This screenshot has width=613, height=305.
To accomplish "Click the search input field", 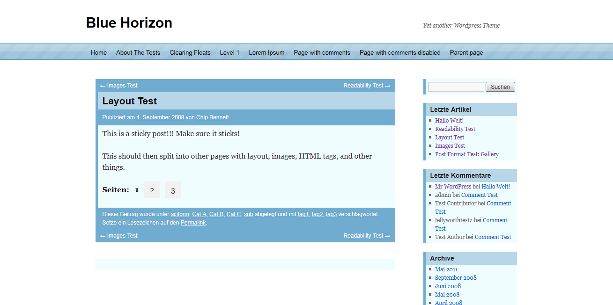I will tap(456, 87).
